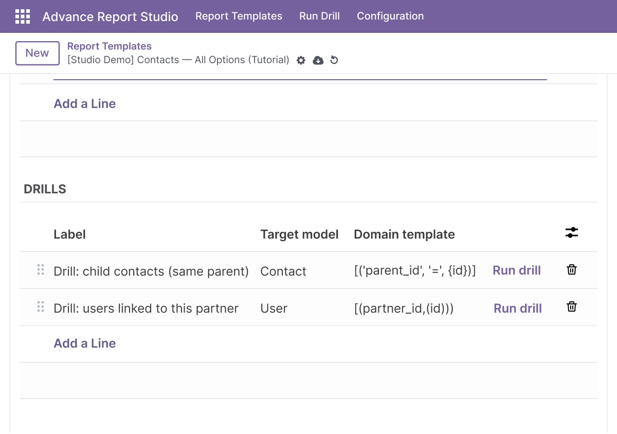Click the discard changes undo icon
The width and height of the screenshot is (617, 434).
click(x=334, y=60)
